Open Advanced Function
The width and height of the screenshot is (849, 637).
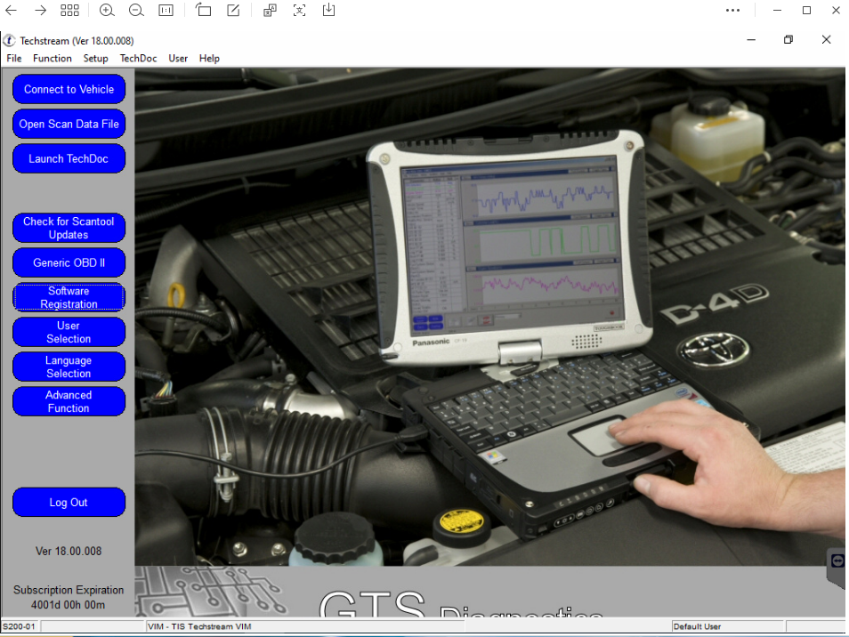coord(69,401)
